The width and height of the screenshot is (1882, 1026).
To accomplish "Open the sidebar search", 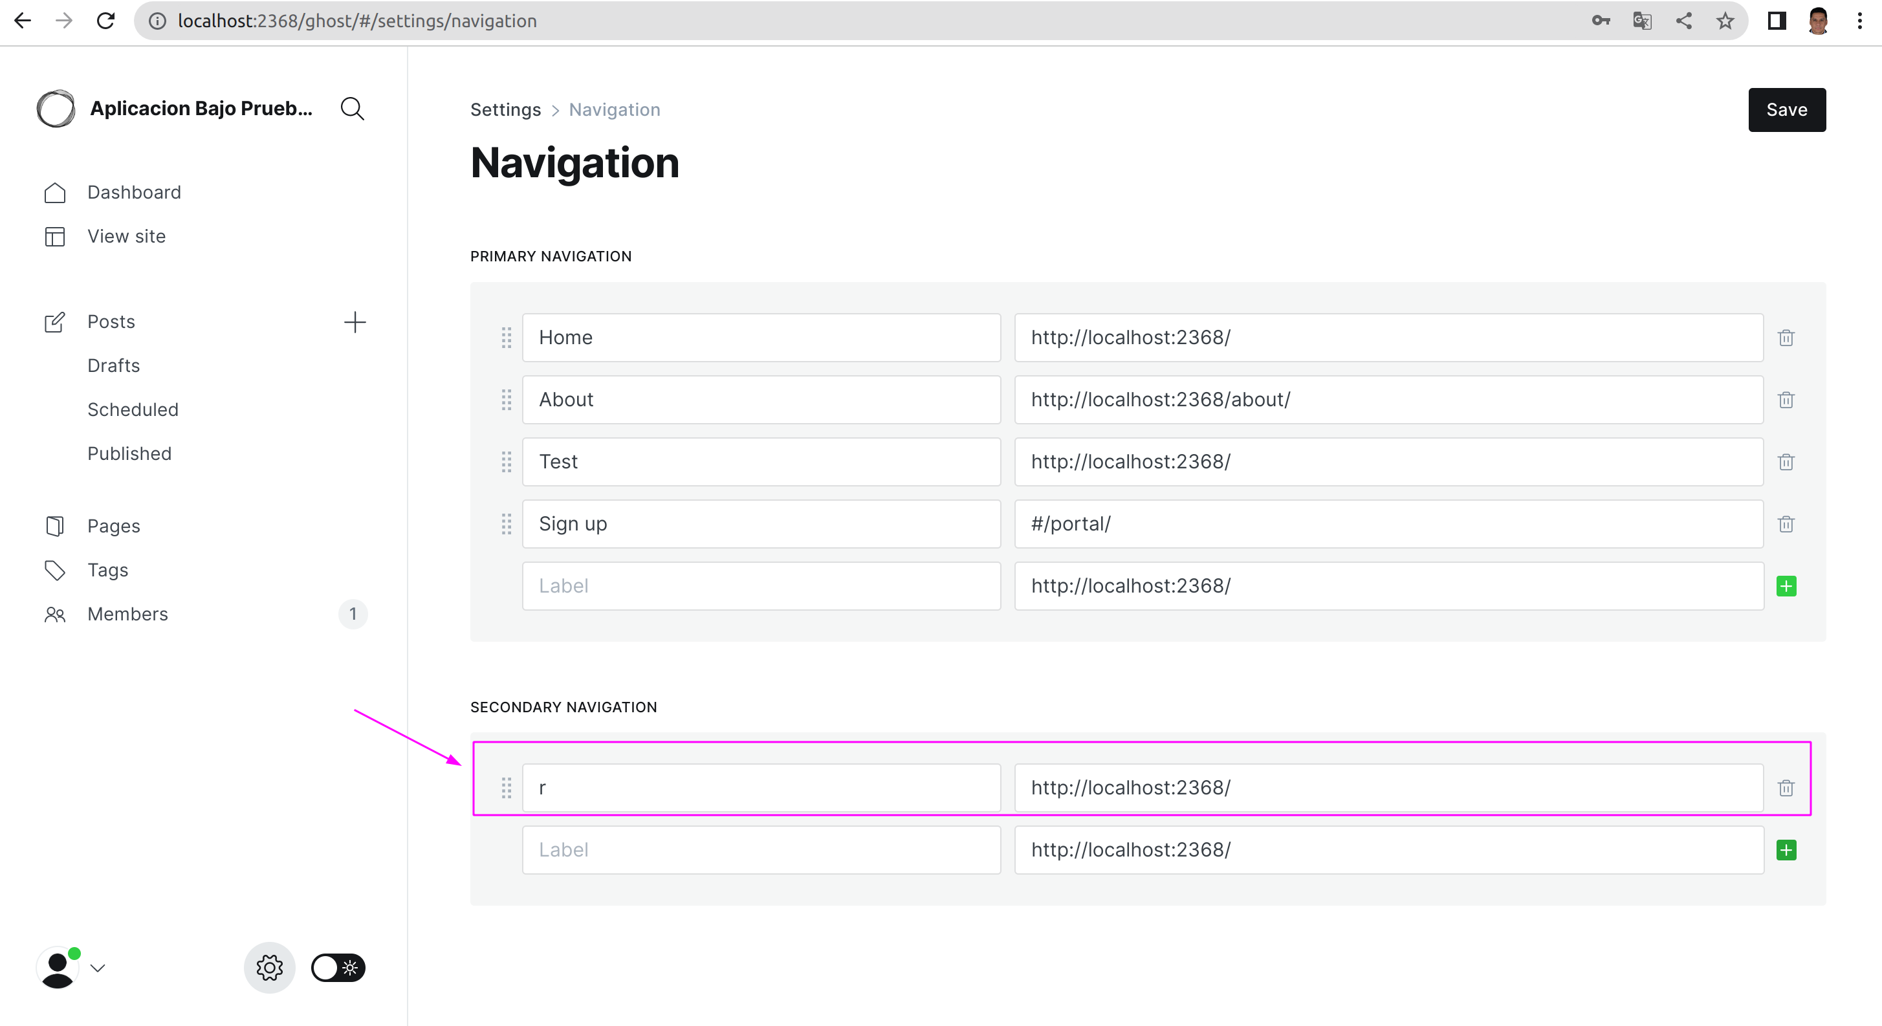I will (x=352, y=109).
